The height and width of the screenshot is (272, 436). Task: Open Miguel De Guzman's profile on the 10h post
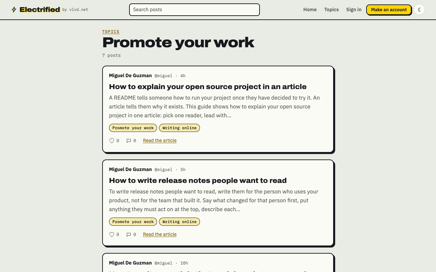[x=130, y=263]
